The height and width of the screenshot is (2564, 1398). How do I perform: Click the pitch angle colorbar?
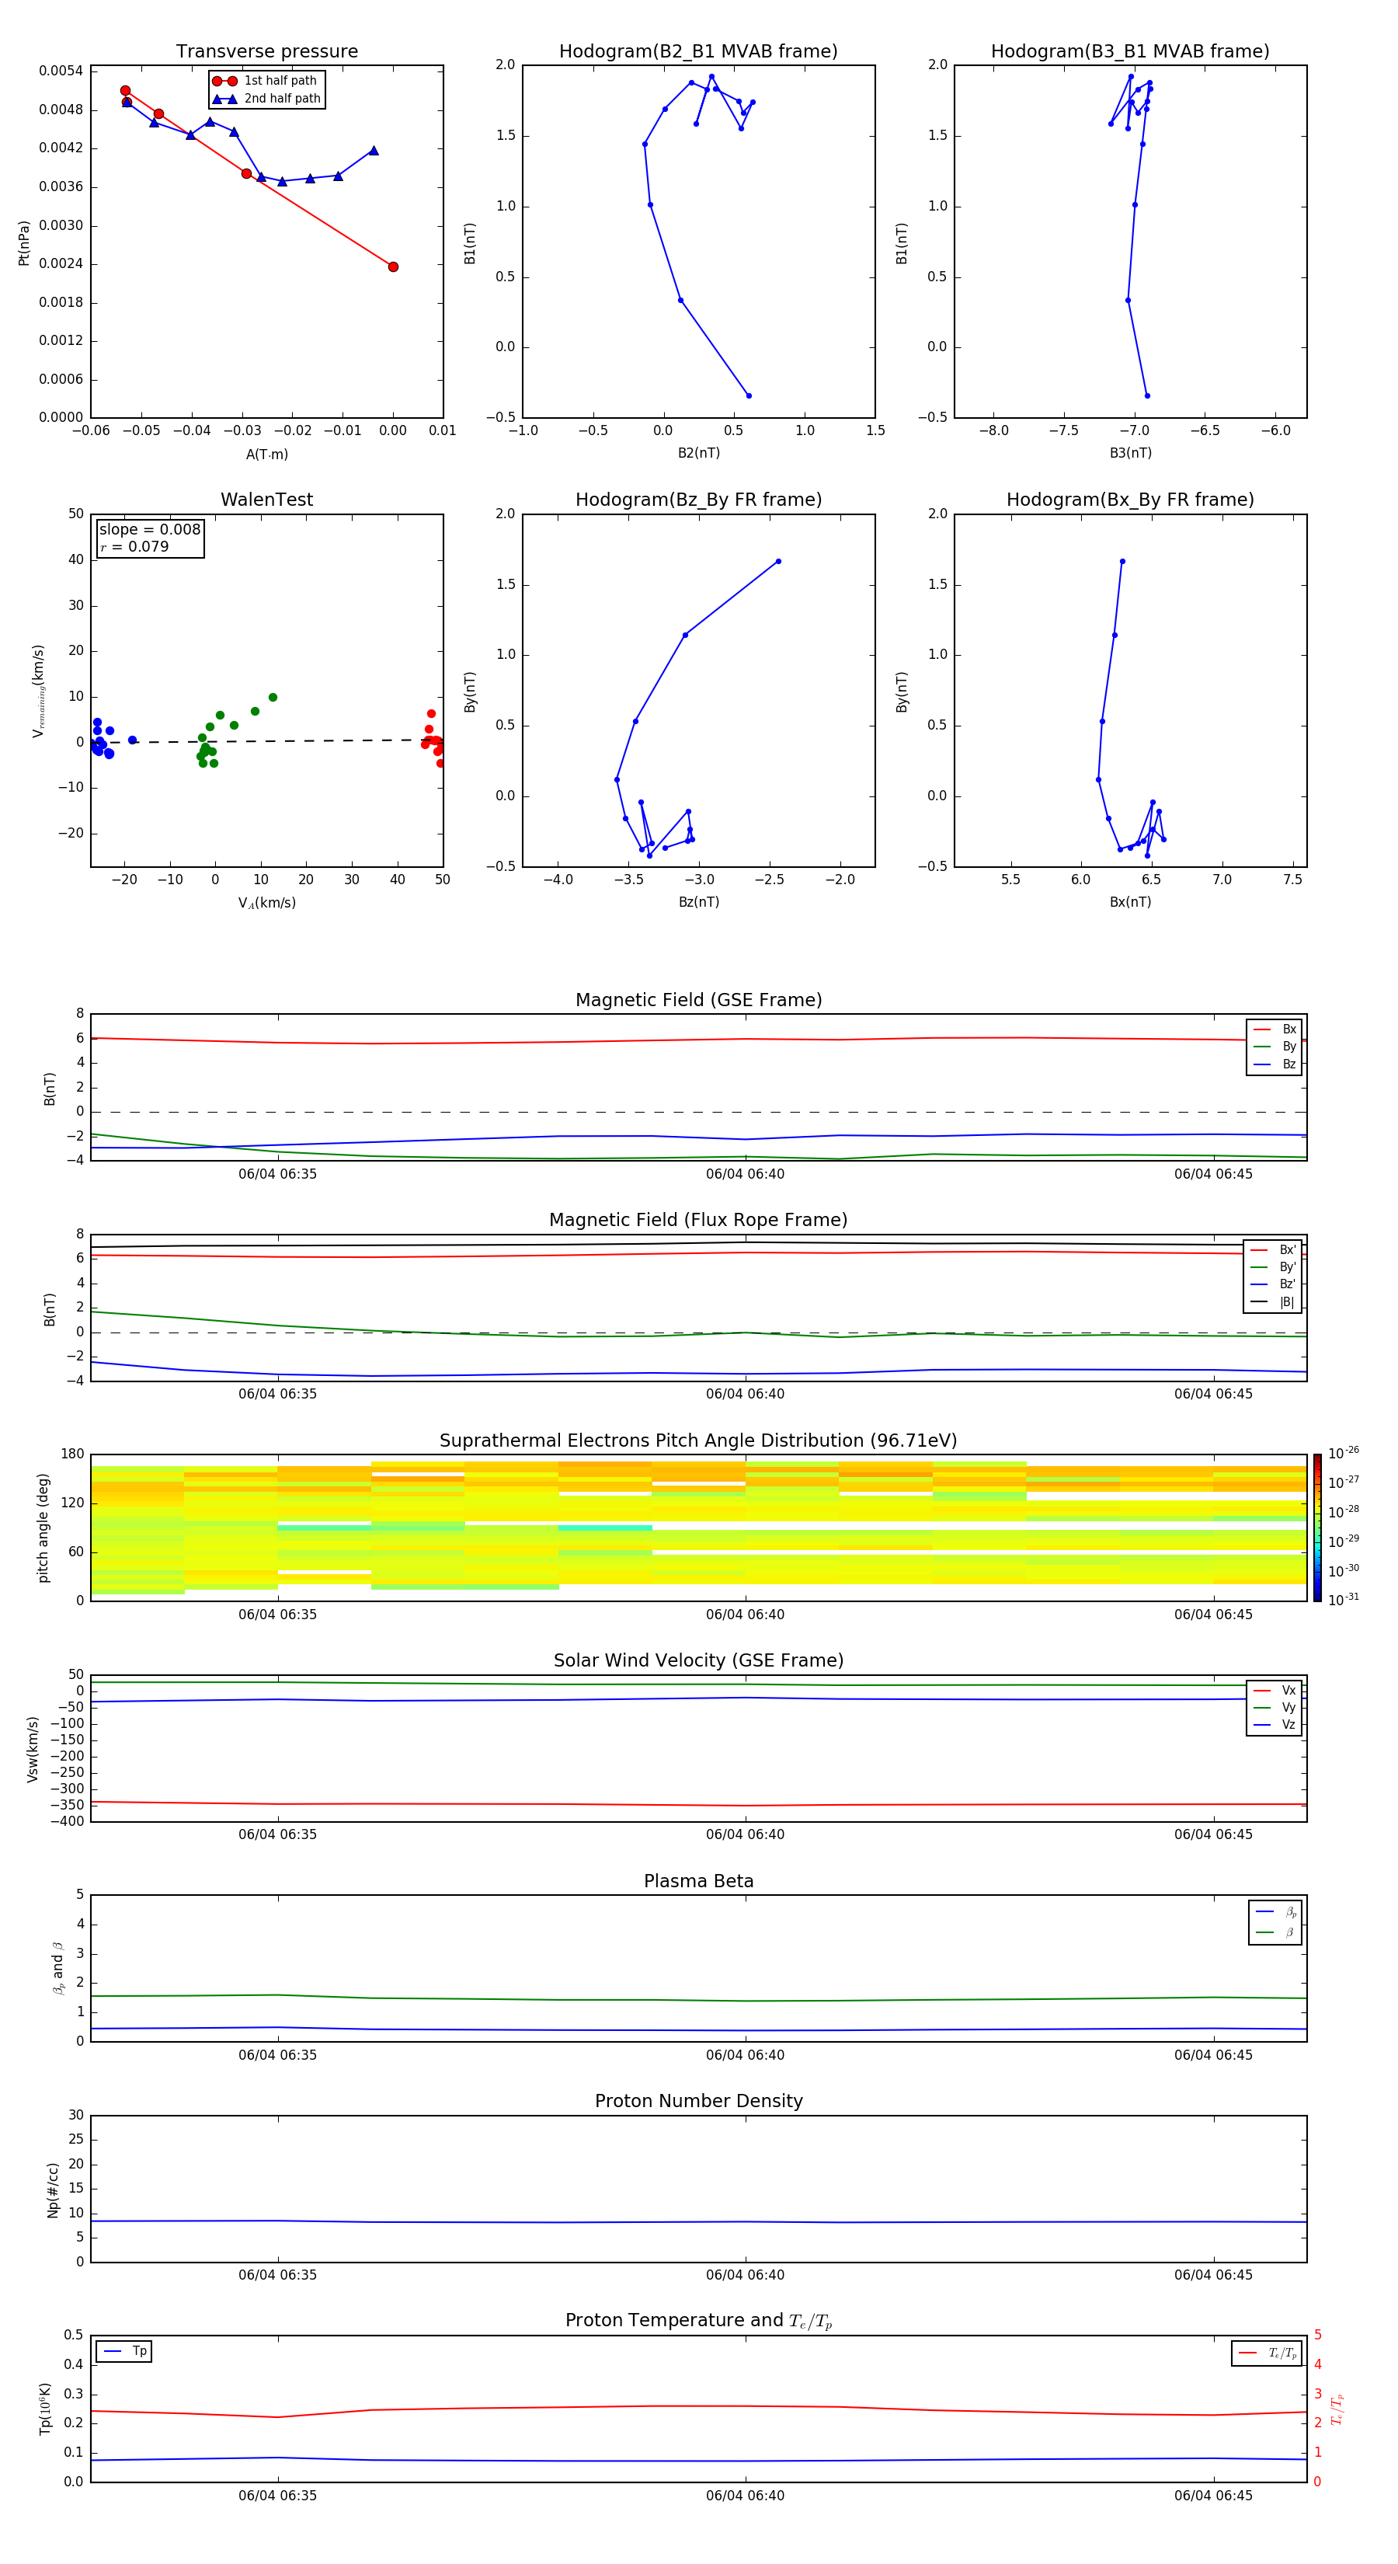pyautogui.click(x=1316, y=1528)
